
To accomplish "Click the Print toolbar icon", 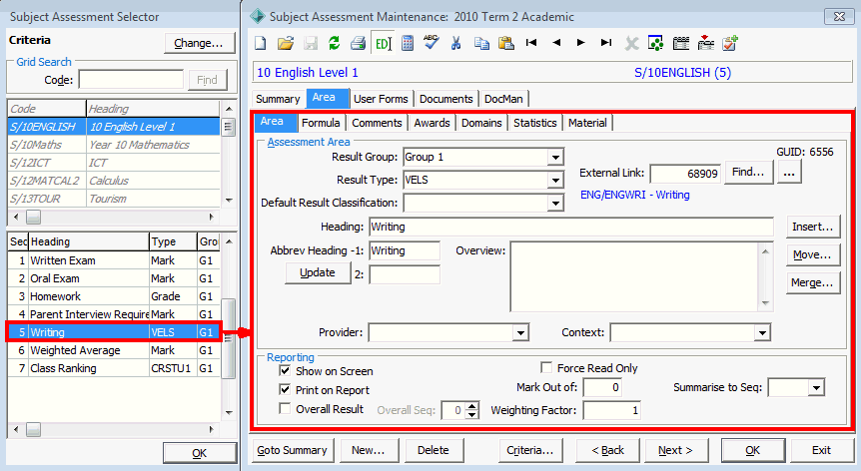I will 358,43.
